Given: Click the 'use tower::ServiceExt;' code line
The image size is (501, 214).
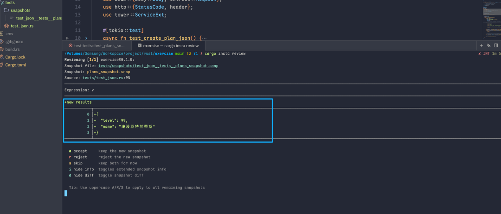Looking at the screenshot, I should coord(135,15).
